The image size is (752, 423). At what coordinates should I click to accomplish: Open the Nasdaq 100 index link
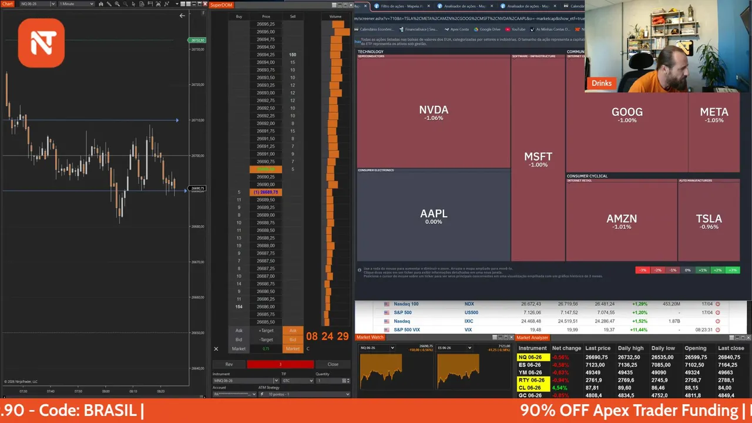[406, 304]
